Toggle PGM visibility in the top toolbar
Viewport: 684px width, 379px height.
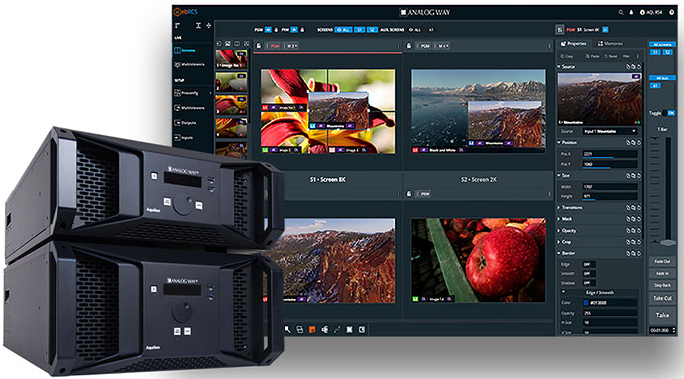tap(268, 29)
